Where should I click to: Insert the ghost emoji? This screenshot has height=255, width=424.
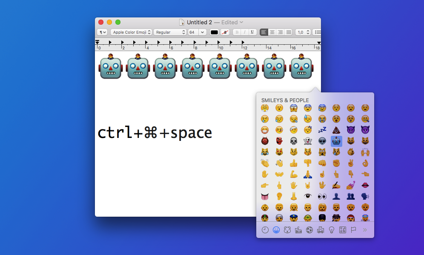click(308, 141)
